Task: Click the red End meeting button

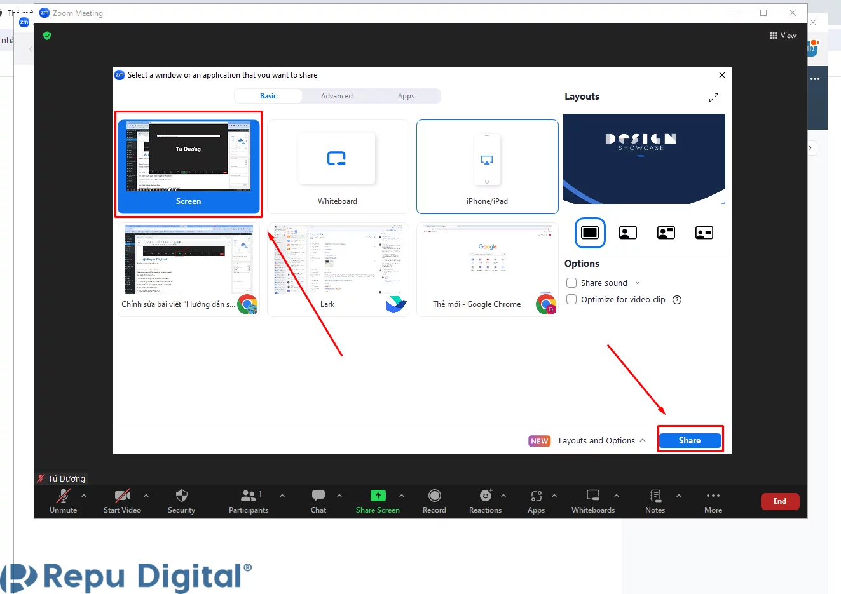Action: pos(780,501)
